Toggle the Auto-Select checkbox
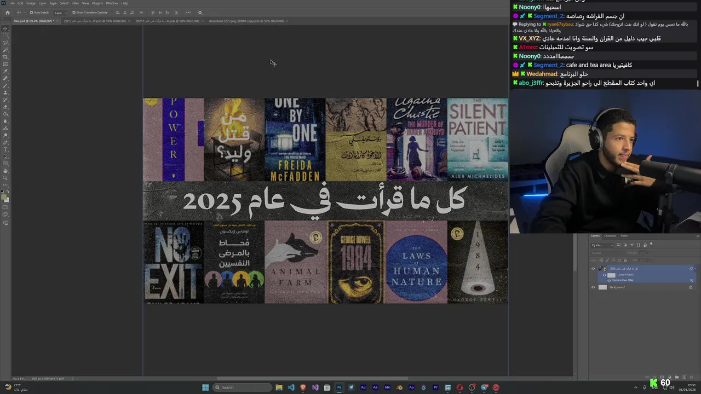 pyautogui.click(x=32, y=13)
